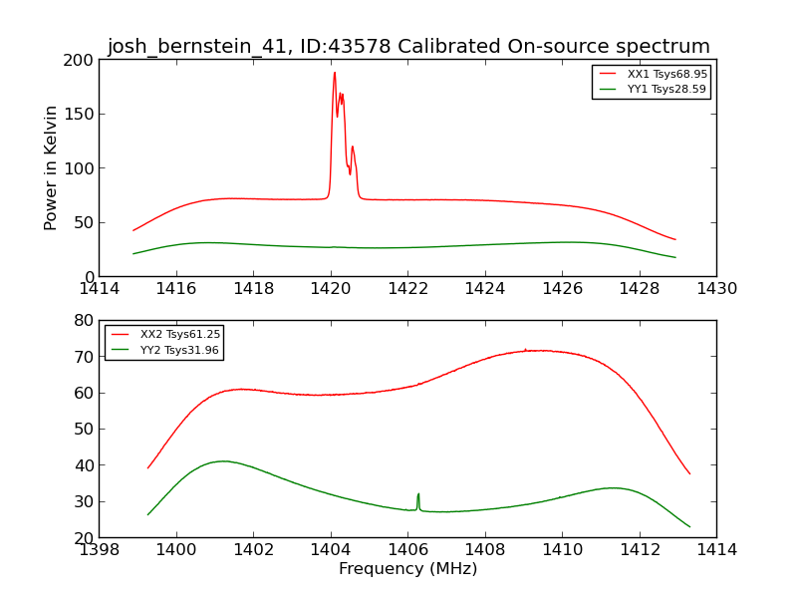This screenshot has height=598, width=797.
Task: Click the green line sample beside YY2
Action: tap(122, 351)
